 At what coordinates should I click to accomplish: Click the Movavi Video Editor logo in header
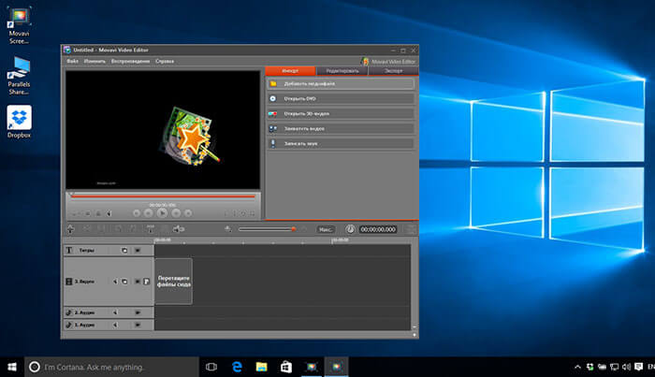click(x=388, y=62)
